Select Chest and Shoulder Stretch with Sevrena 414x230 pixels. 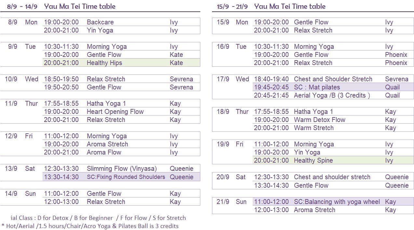tap(333, 79)
